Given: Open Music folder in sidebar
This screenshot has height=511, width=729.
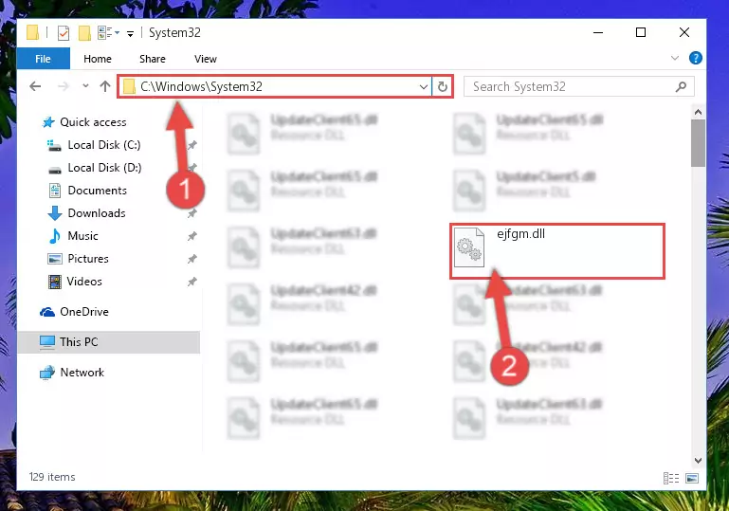Looking at the screenshot, I should (82, 236).
